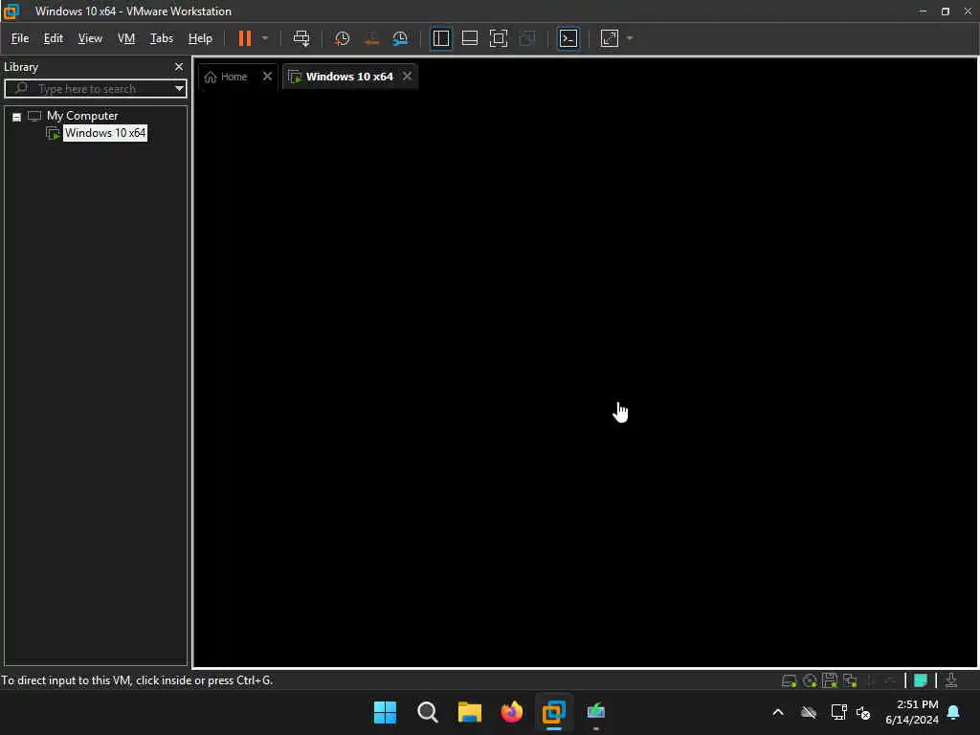Open the File menu
The image size is (980, 735).
pyautogui.click(x=20, y=38)
